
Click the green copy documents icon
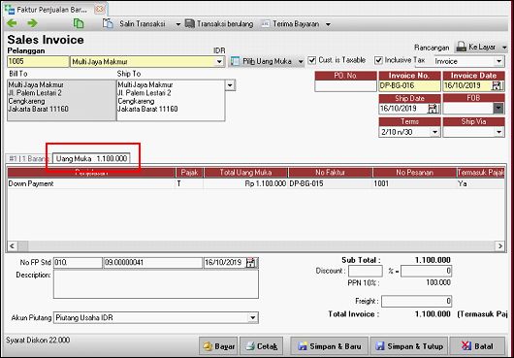[x=79, y=23]
